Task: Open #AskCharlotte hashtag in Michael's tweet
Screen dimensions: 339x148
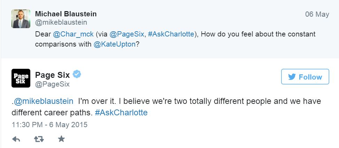Action: pyautogui.click(x=171, y=34)
